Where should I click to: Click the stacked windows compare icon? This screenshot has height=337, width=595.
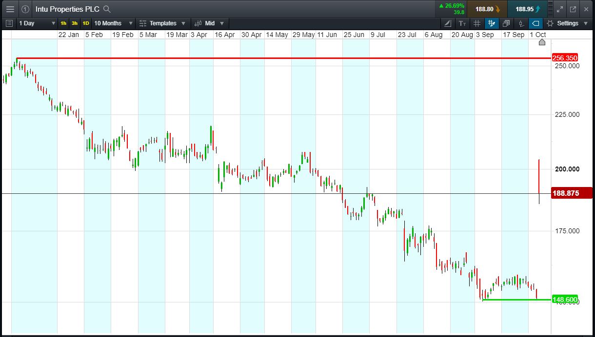[506, 23]
